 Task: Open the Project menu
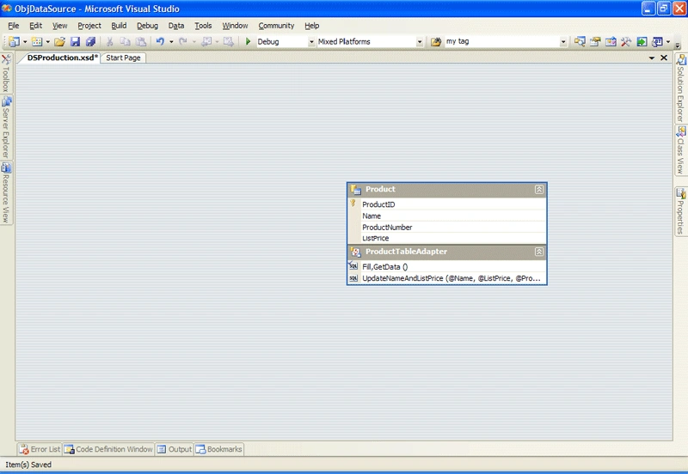coord(89,26)
